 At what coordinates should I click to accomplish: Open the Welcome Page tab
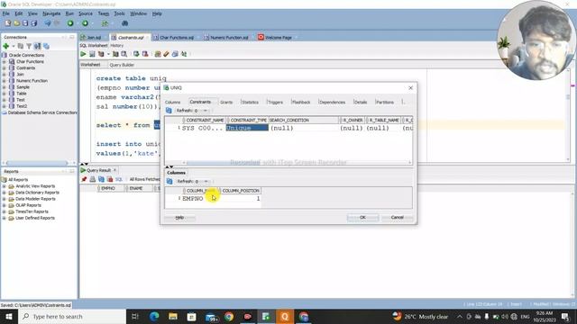[279, 38]
